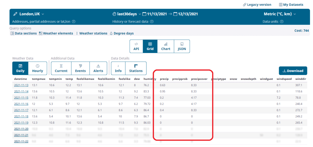313x147 pixels.
Task: Click the help icon beside the address hint
Action: click(x=74, y=22)
